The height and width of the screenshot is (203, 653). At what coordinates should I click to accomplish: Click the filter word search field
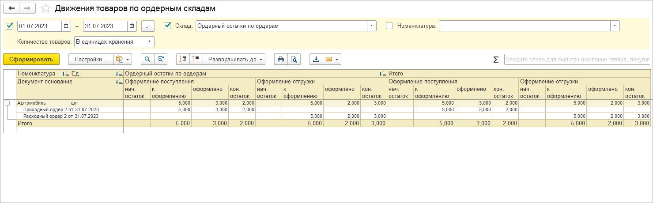pyautogui.click(x=577, y=59)
